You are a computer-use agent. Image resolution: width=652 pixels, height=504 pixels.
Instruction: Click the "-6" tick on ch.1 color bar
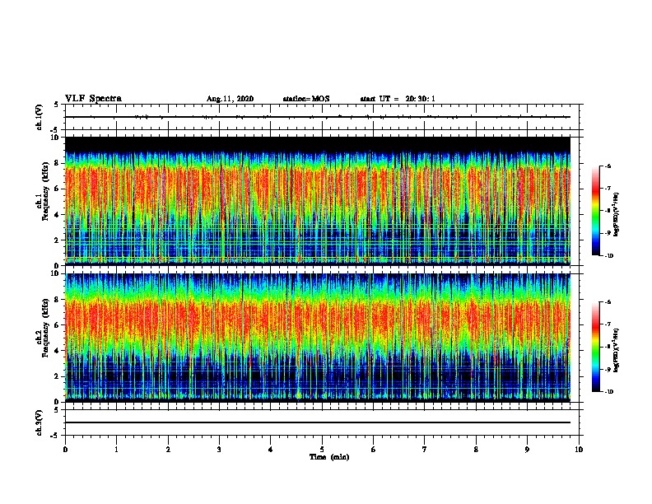tap(607, 166)
